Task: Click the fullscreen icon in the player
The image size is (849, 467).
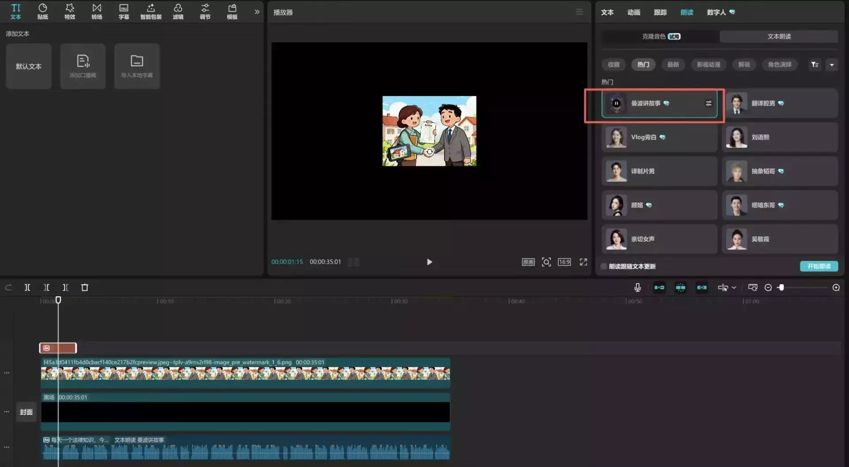Action: point(583,262)
